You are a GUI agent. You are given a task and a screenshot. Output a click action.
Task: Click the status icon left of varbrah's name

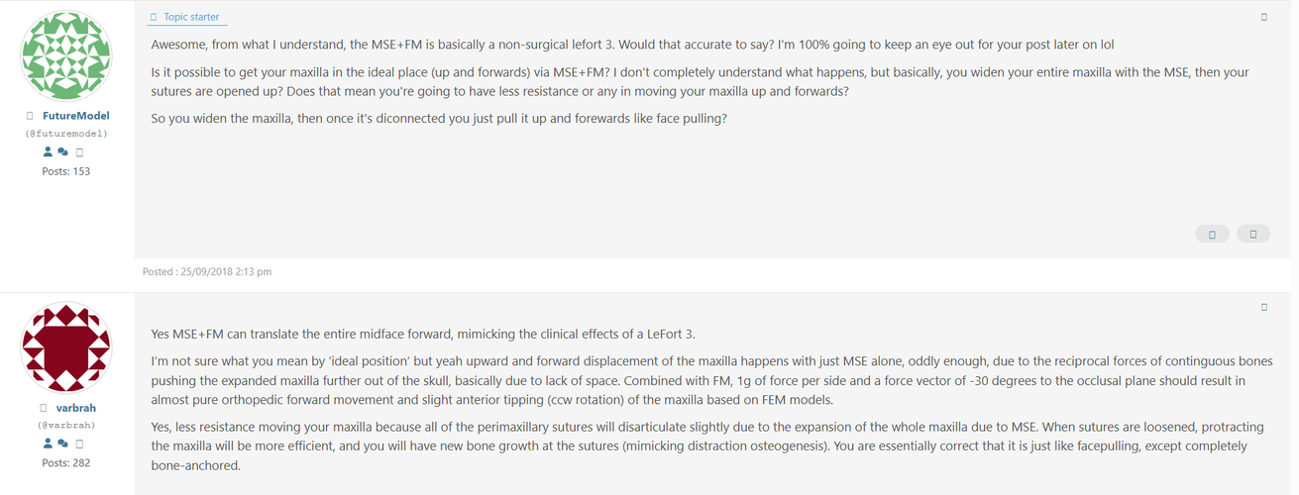coord(43,408)
